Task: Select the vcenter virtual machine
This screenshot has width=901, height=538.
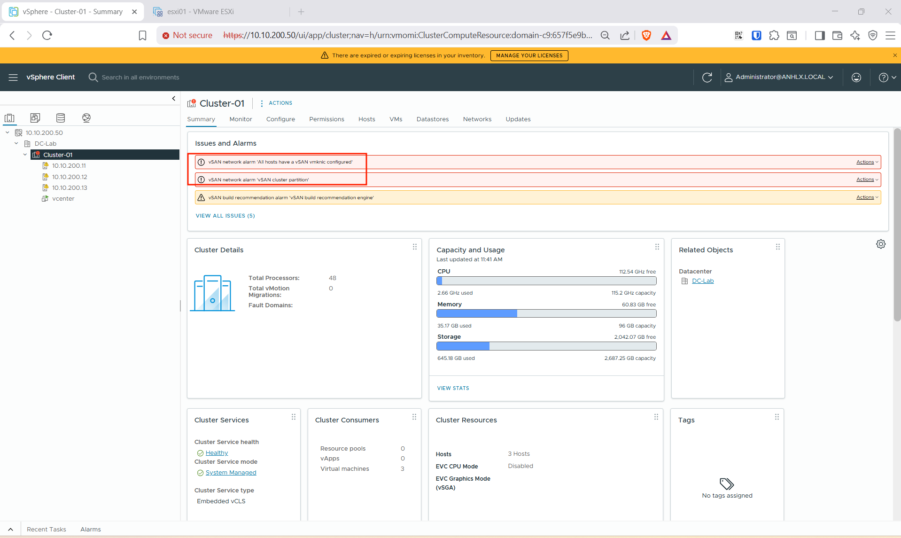Action: (63, 198)
